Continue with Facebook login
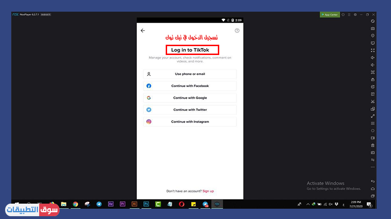This screenshot has height=219, width=391. (x=190, y=86)
